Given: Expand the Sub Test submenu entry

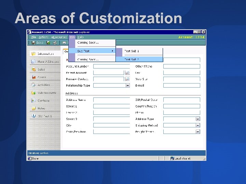Looking at the screenshot, I should pyautogui.click(x=92, y=51).
